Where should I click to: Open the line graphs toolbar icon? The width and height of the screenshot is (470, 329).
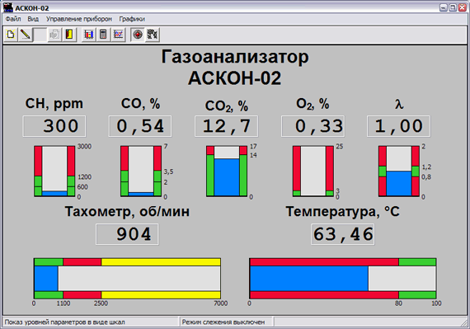tap(118, 35)
